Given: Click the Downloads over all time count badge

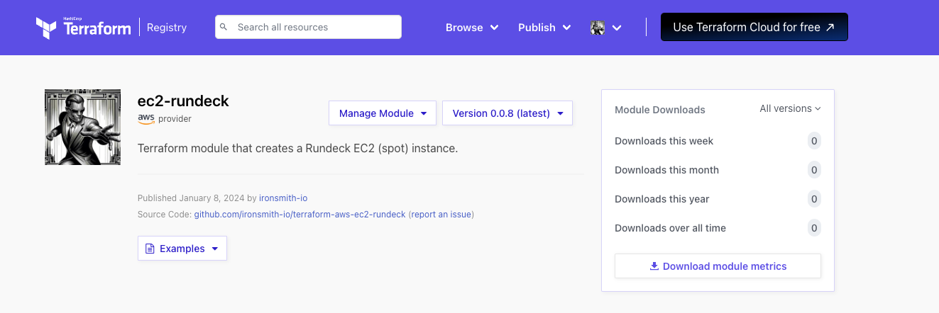Looking at the screenshot, I should (x=814, y=228).
